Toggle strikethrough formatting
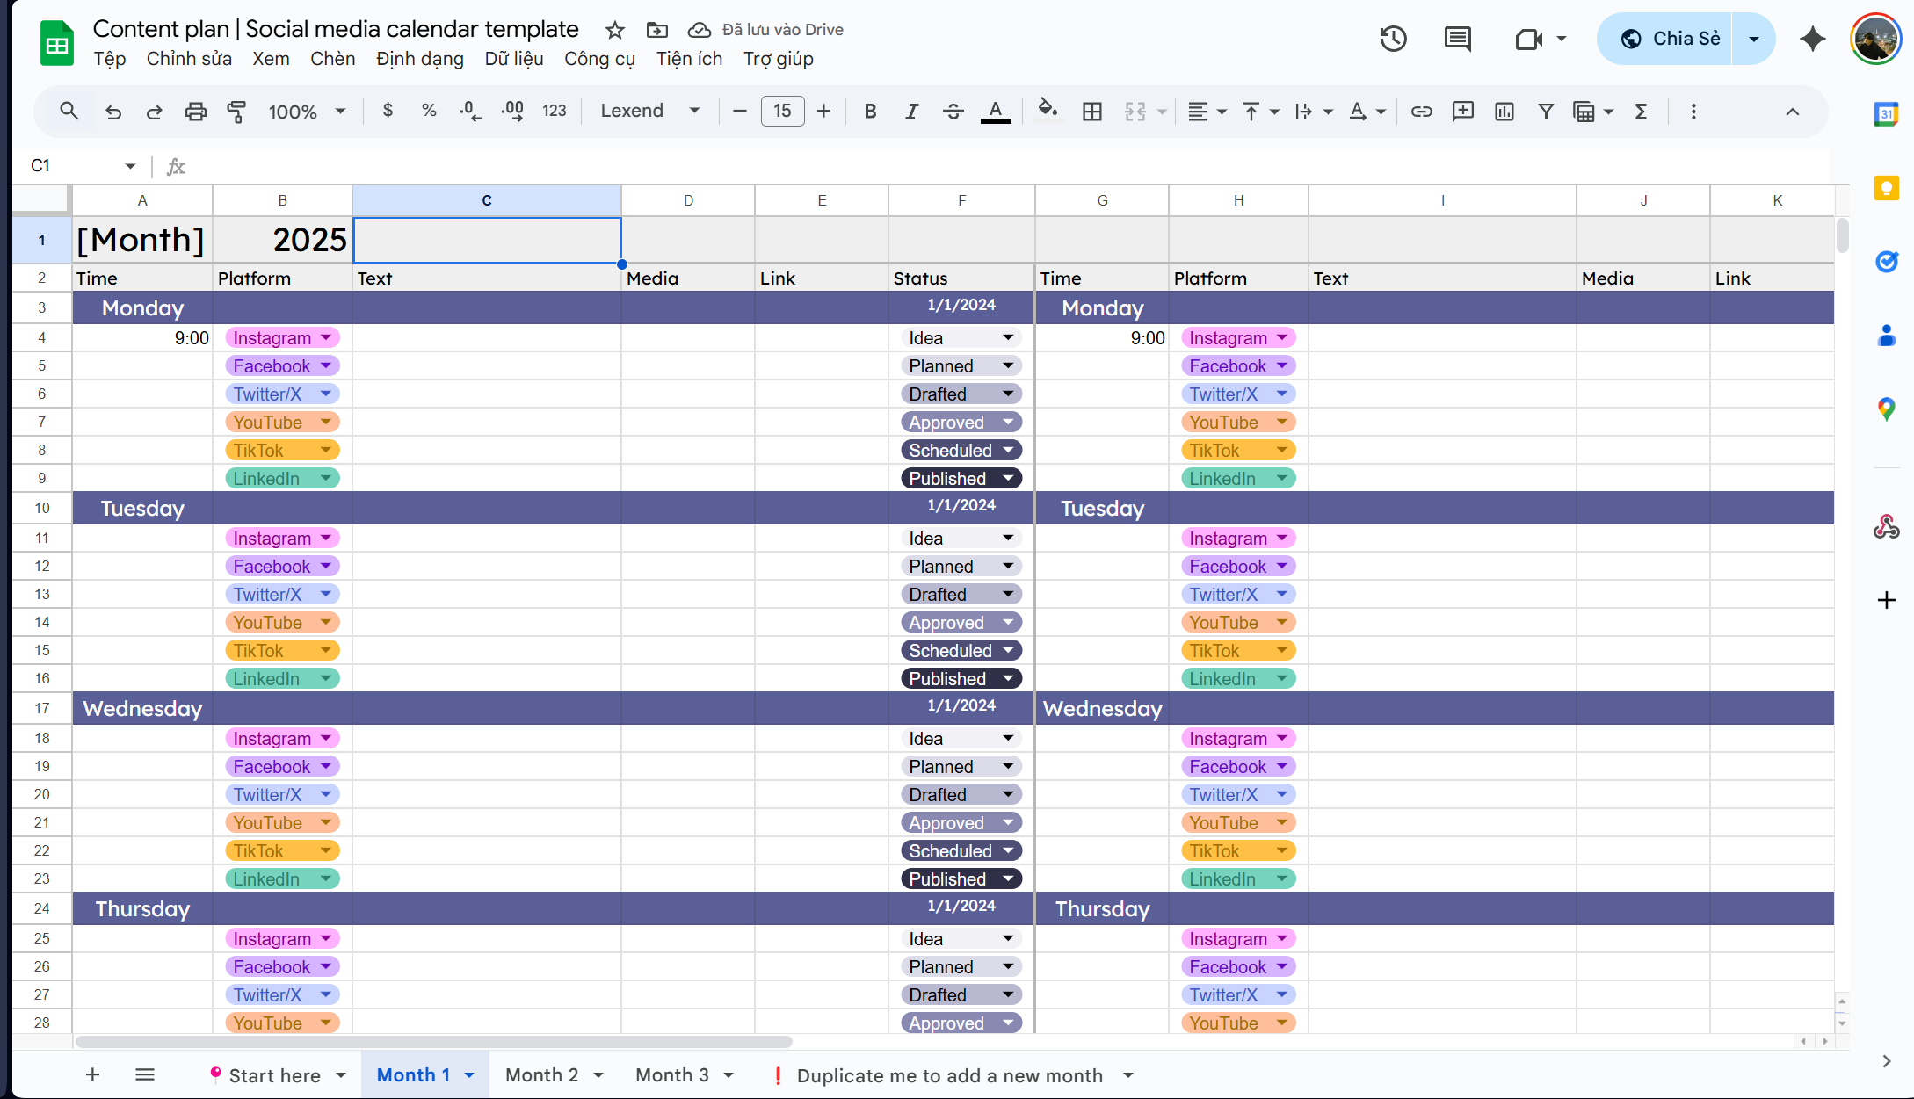Screen dimensions: 1914x1099 953,112
